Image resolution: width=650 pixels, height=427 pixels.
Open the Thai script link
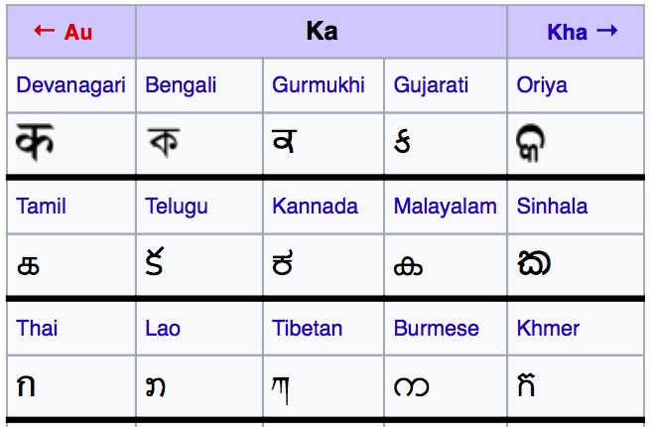[x=37, y=328]
